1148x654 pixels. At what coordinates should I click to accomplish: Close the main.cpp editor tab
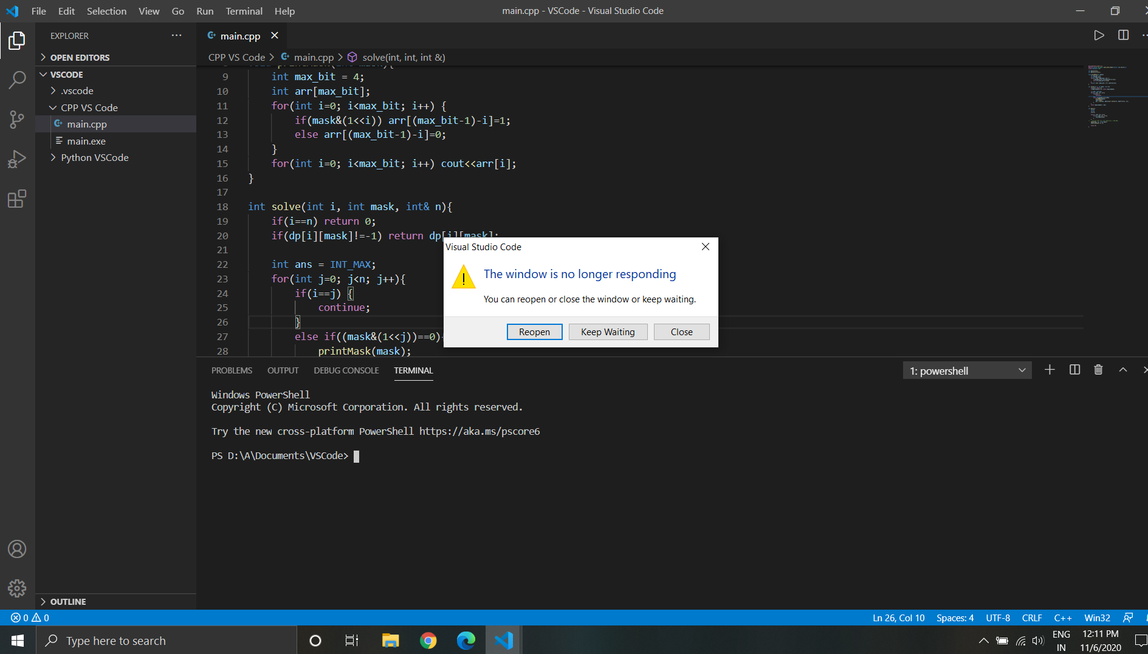point(275,35)
